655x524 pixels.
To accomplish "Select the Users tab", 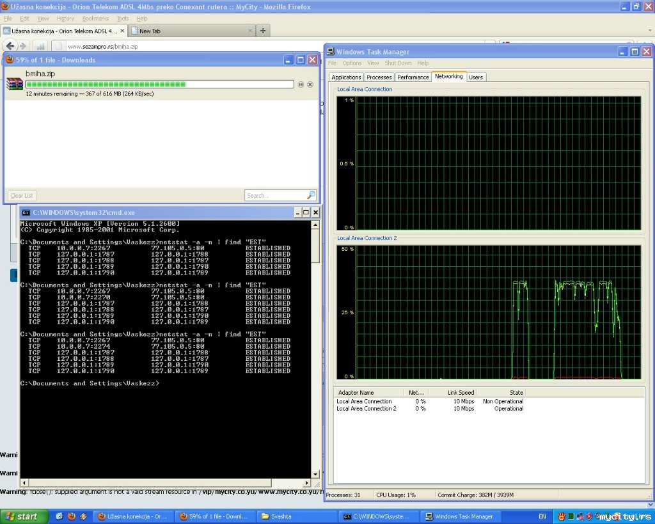I will click(x=475, y=77).
